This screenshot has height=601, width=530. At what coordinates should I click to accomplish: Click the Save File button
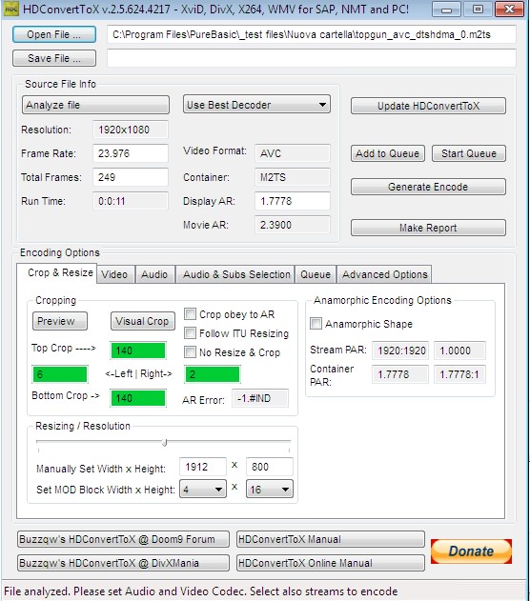click(54, 58)
